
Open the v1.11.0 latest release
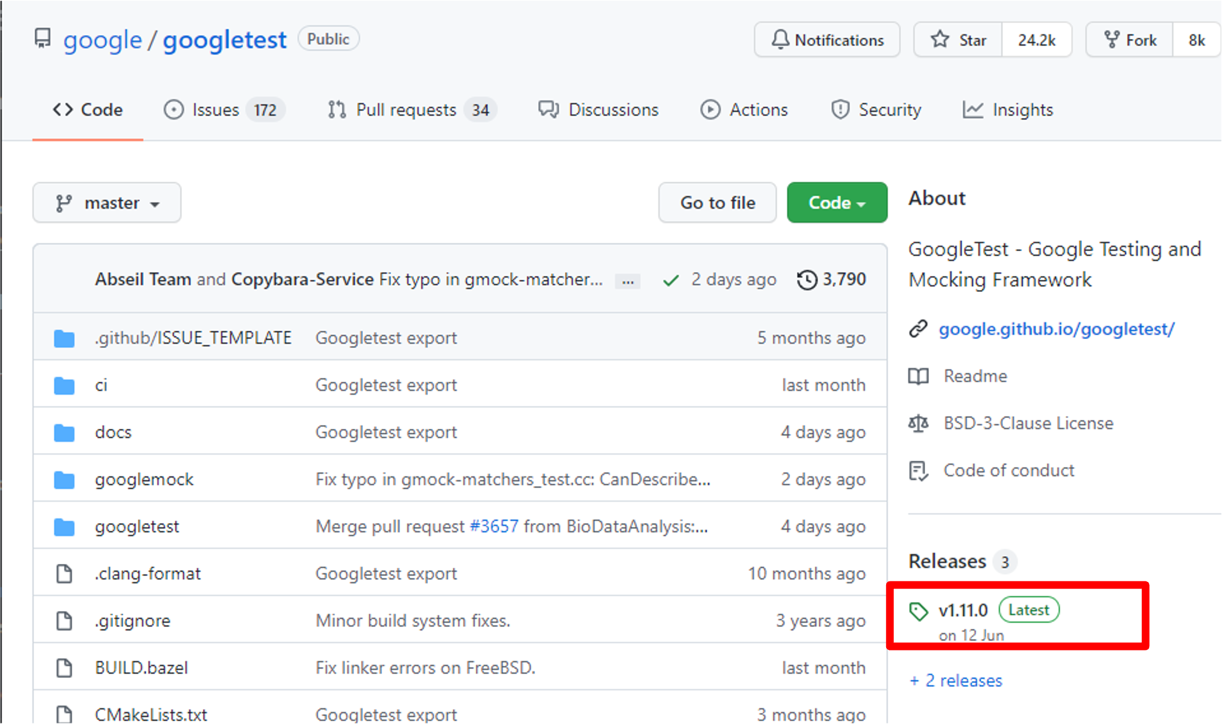963,610
